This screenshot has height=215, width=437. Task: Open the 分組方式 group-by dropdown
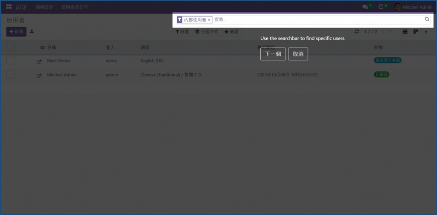[x=207, y=32]
